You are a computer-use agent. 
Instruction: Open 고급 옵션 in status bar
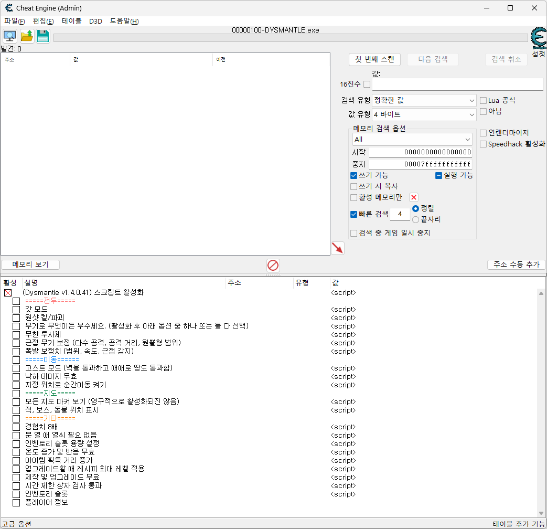[16, 524]
